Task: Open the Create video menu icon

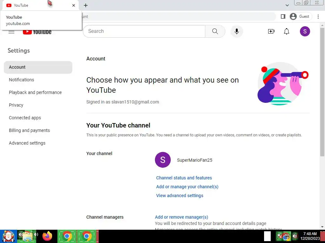Action: pyautogui.click(x=271, y=31)
